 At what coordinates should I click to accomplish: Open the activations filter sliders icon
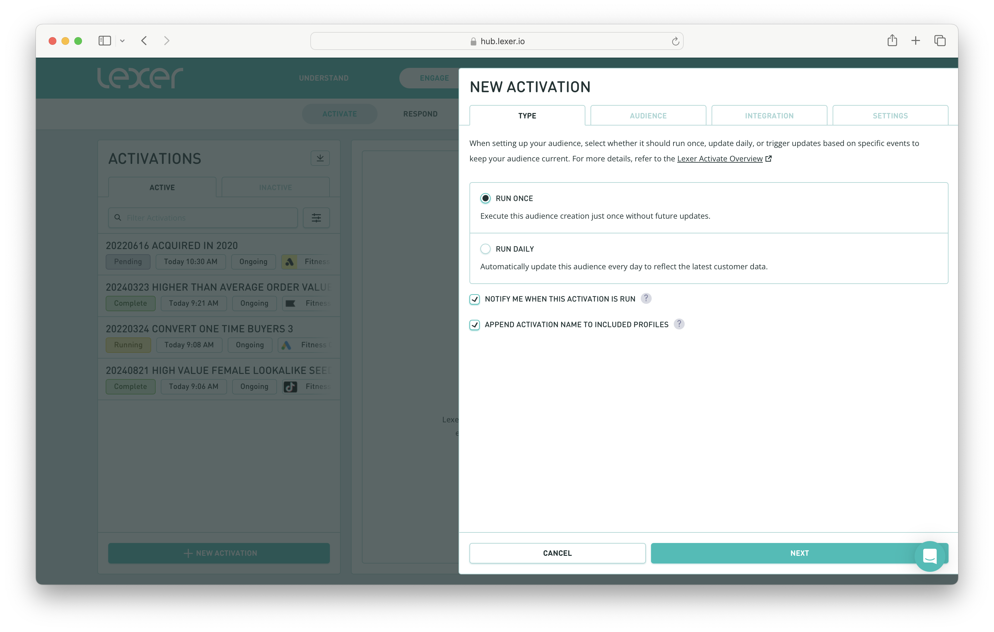316,217
